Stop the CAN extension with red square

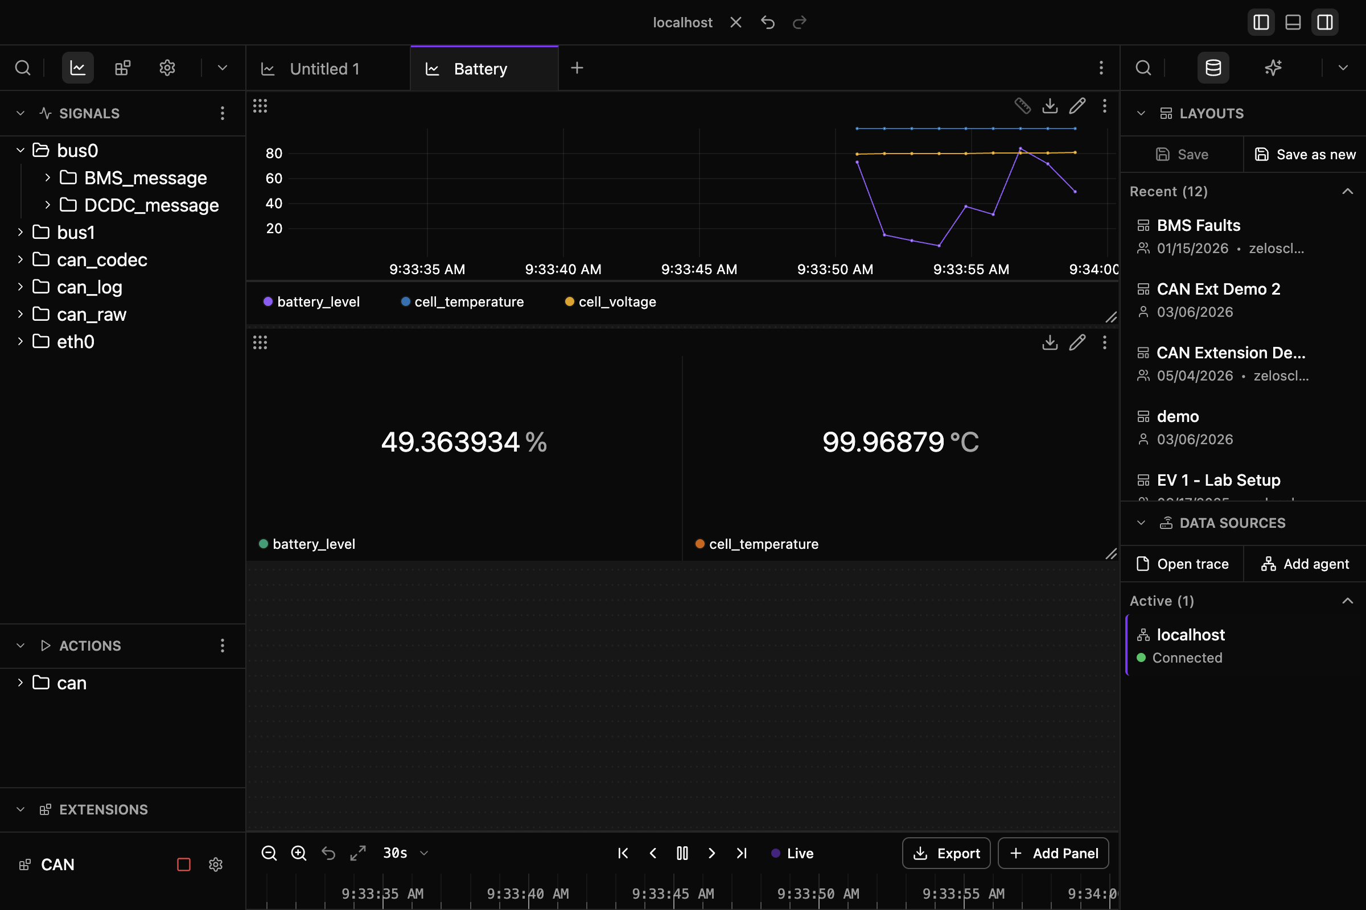click(x=183, y=864)
